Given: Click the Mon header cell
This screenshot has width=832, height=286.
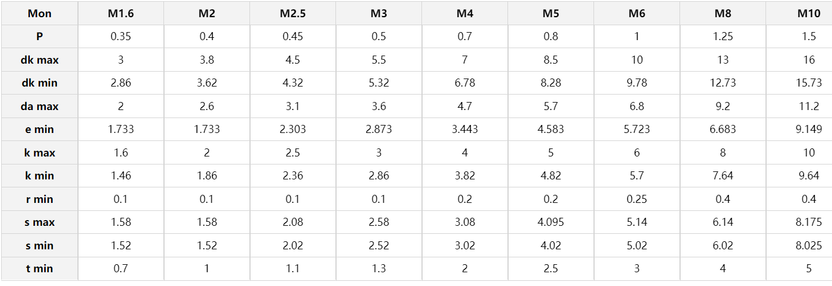Looking at the screenshot, I should tap(40, 13).
